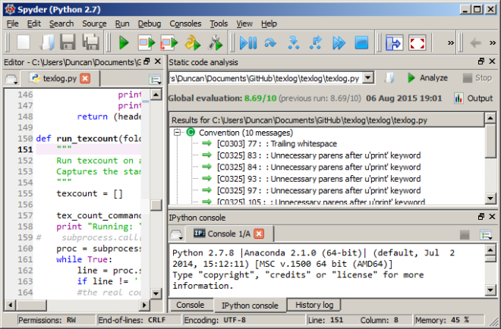Viewport: 501px width, 329px height.
Task: Open the analyzed file path dropdown
Action: click(x=367, y=77)
